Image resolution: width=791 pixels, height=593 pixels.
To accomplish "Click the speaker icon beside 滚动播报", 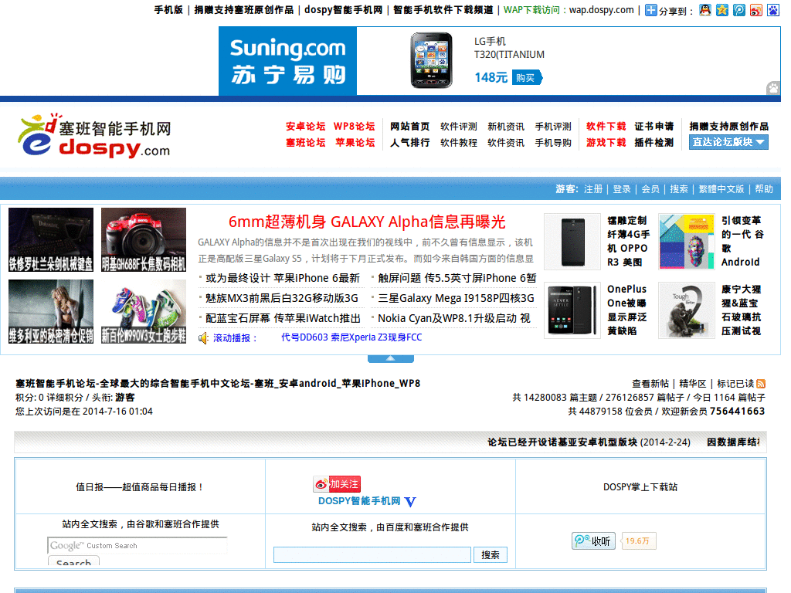I will click(x=203, y=338).
